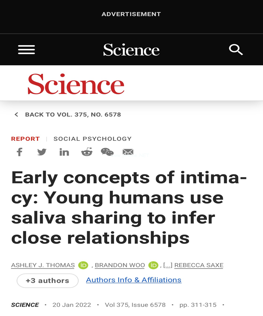
Task: Click the SCIENCE journal name in citation
Action: pos(25,305)
